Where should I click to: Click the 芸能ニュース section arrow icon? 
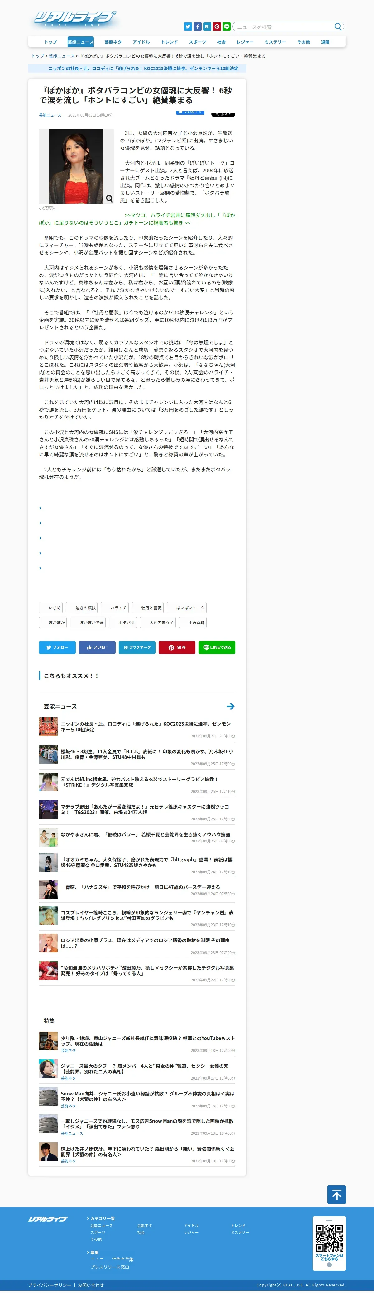pyautogui.click(x=230, y=706)
